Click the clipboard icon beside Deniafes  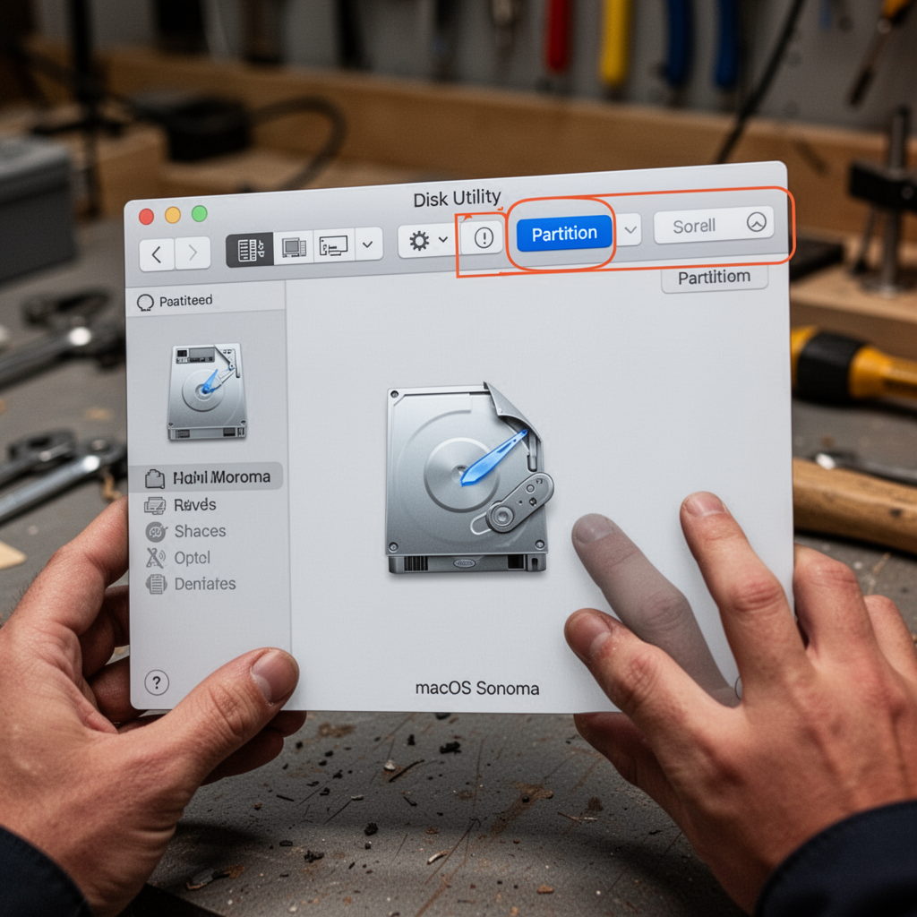pyautogui.click(x=156, y=584)
